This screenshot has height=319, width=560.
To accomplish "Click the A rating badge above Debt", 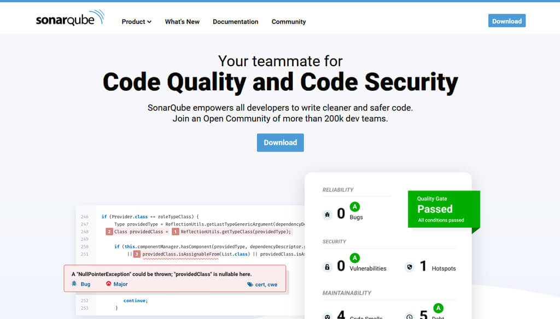I will pyautogui.click(x=438, y=308).
